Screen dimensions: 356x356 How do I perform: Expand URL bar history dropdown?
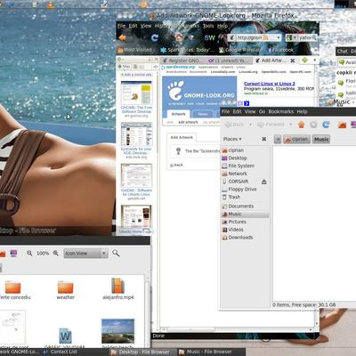[x=279, y=37]
